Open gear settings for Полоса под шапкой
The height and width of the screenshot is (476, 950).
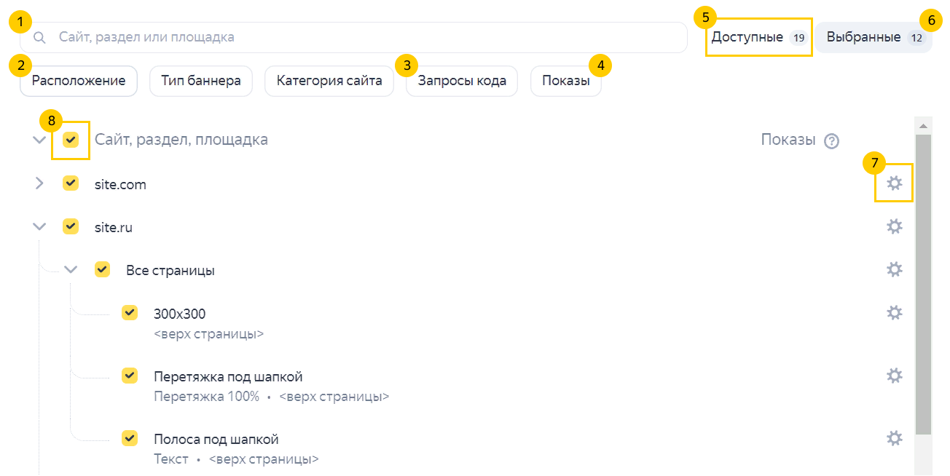pyautogui.click(x=894, y=438)
